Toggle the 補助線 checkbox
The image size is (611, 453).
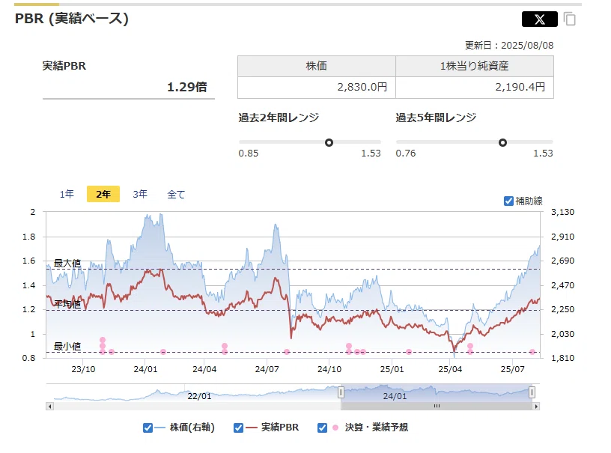pyautogui.click(x=508, y=201)
